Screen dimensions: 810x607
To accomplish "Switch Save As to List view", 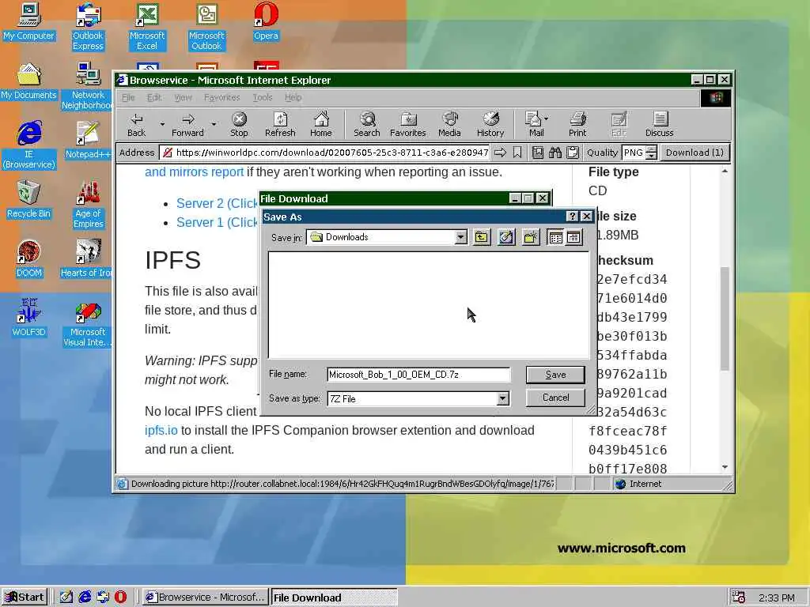I will 555,237.
